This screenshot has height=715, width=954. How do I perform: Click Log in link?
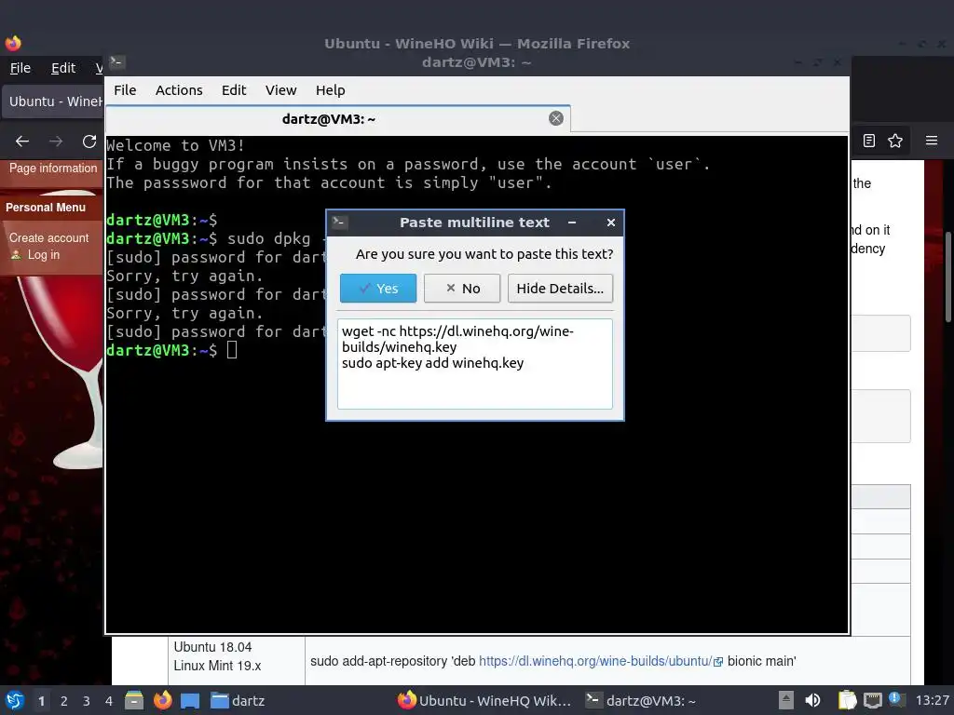tap(44, 255)
